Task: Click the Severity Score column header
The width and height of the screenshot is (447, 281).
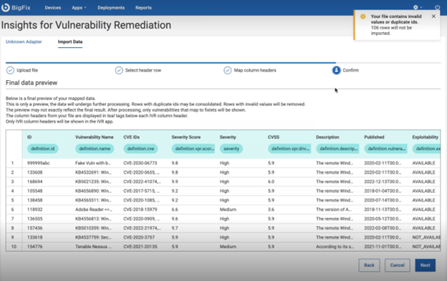Action: click(186, 137)
